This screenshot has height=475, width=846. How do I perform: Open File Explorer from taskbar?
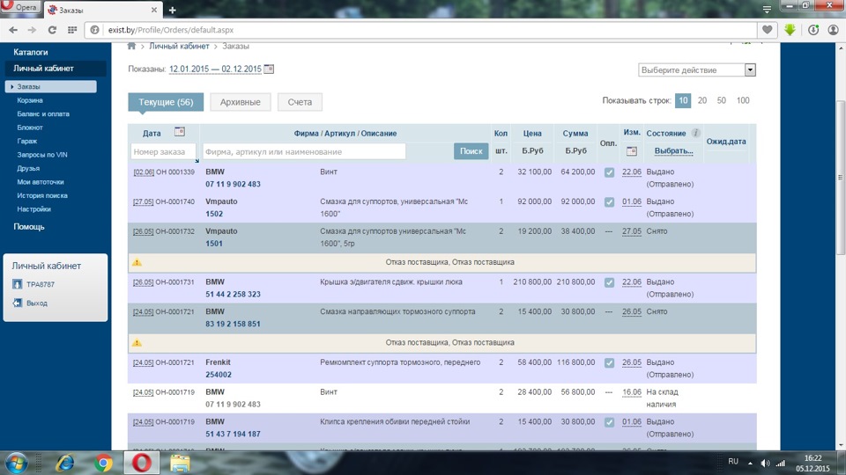[180, 464]
